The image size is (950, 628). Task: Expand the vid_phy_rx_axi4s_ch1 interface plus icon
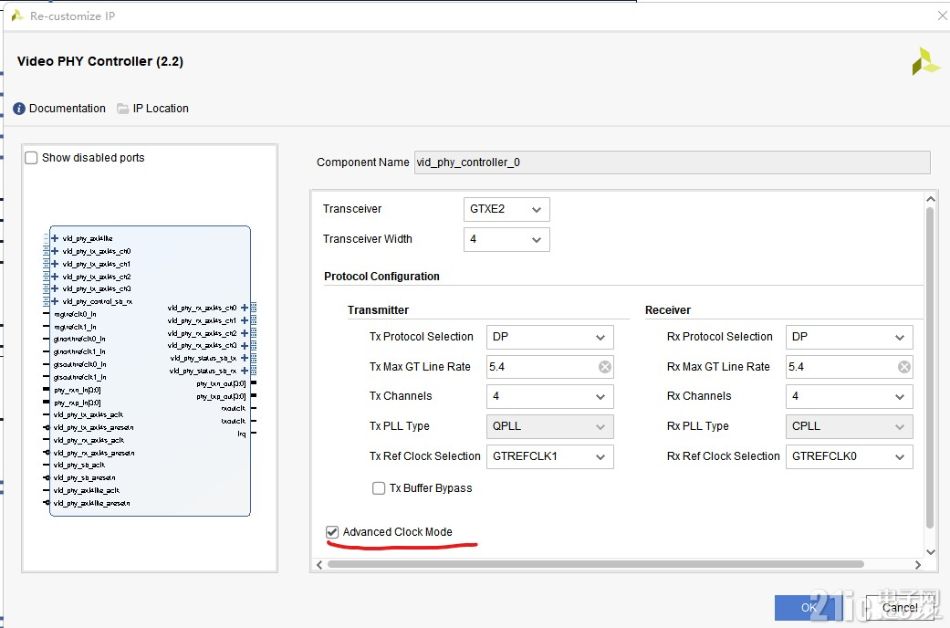245,320
